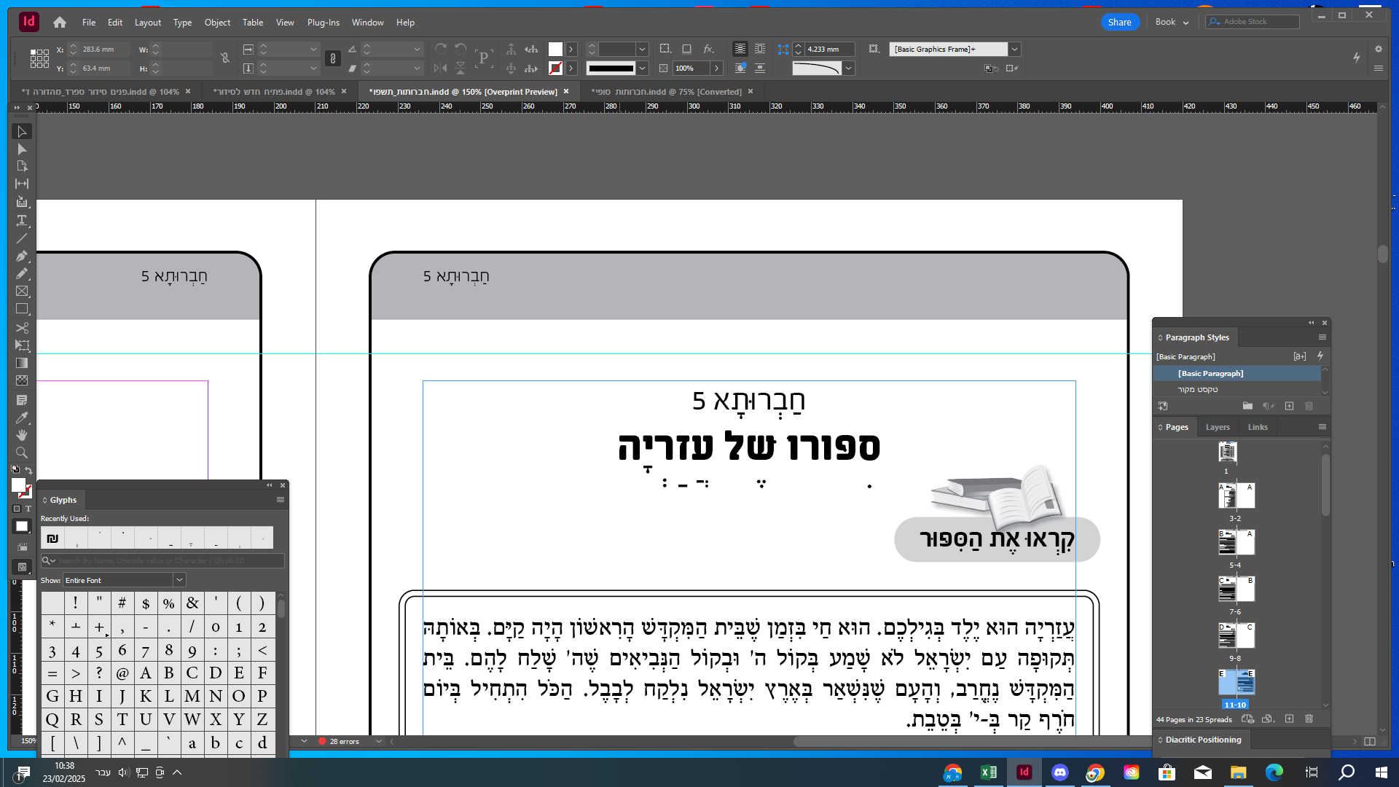The width and height of the screenshot is (1399, 787).
Task: Select the Gradient Swatch tool
Action: (x=22, y=363)
